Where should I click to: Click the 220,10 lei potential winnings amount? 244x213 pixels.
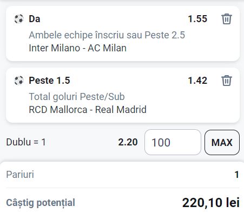tap(211, 203)
